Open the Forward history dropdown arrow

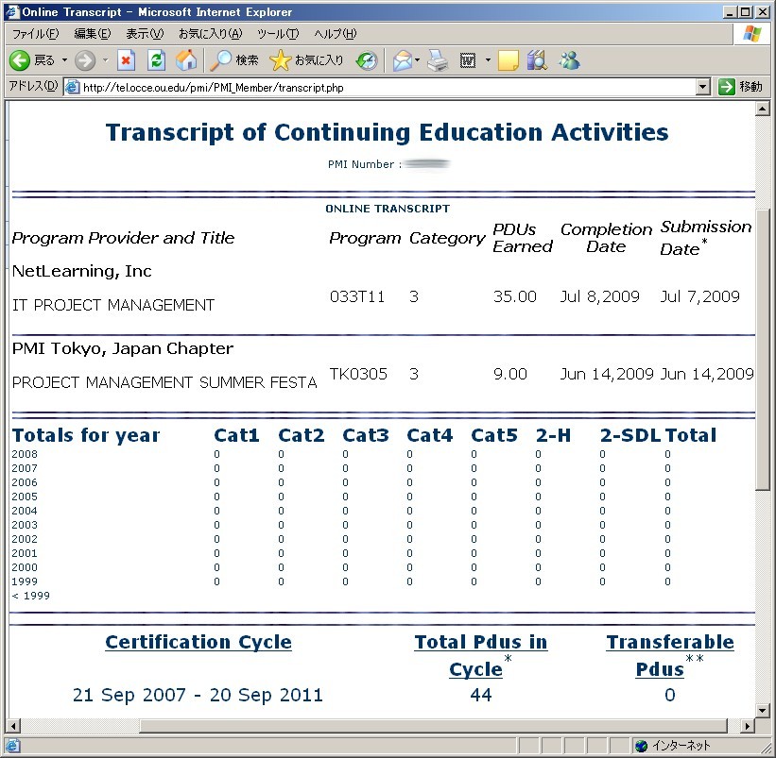point(105,60)
